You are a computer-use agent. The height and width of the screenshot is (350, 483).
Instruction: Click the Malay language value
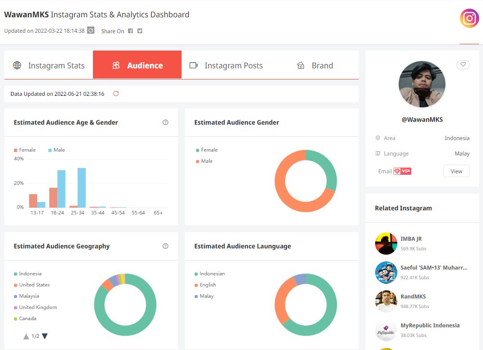[462, 153]
